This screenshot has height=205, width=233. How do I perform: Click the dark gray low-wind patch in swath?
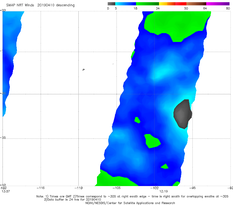(183, 114)
